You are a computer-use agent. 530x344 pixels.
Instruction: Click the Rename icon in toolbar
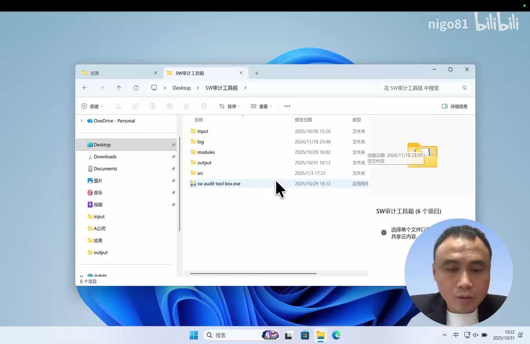coord(170,107)
